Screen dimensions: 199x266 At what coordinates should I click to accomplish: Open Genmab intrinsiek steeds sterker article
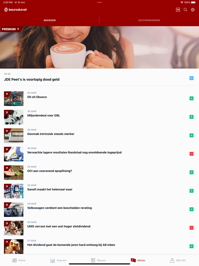tap(51, 134)
